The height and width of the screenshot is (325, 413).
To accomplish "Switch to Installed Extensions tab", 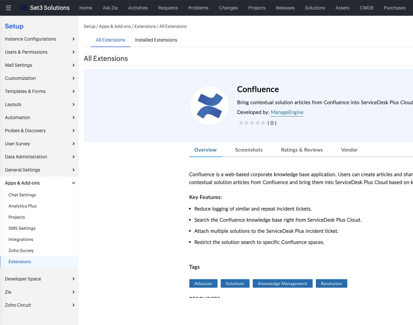I will (x=156, y=40).
